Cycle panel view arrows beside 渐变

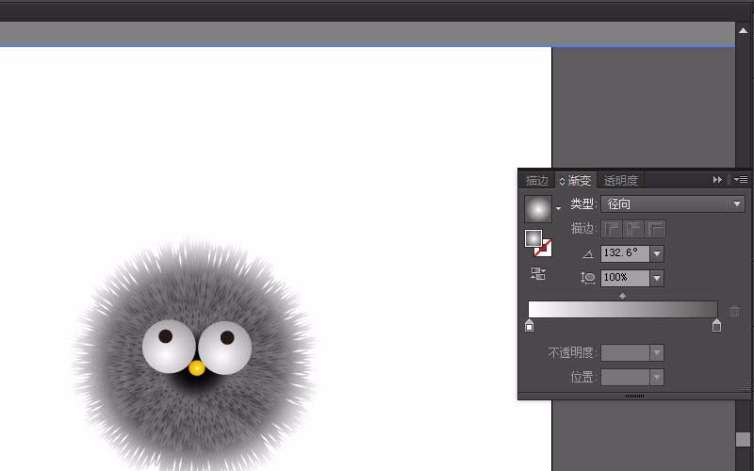[562, 181]
